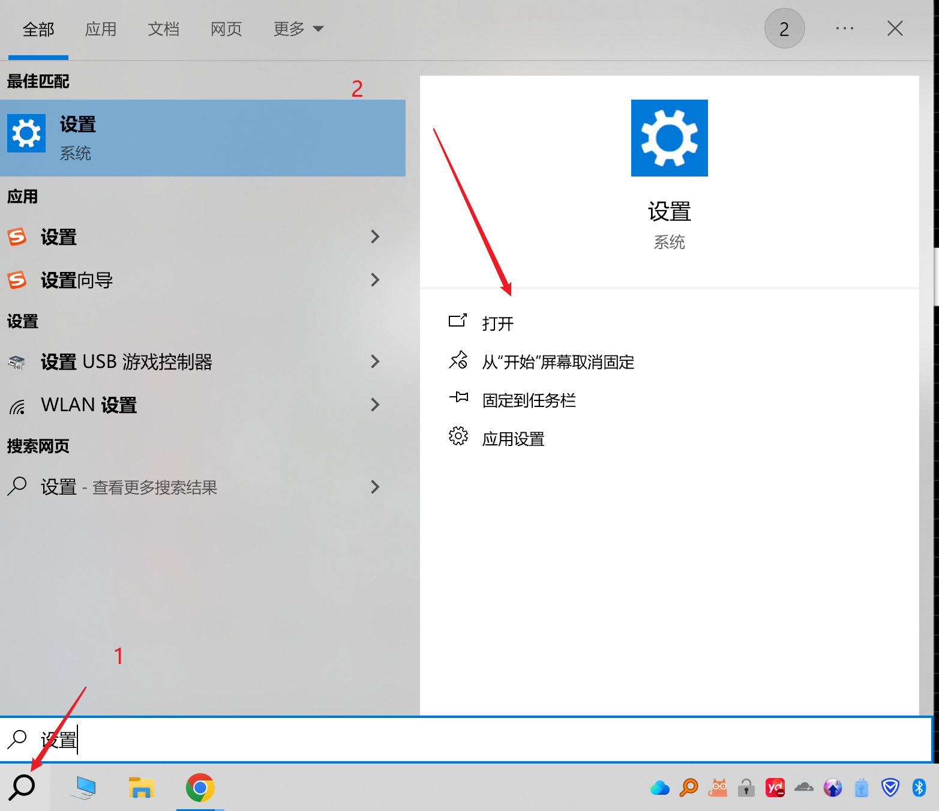Viewport: 939px width, 811px height.
Task: Click the Bluetooth tray icon
Action: 919,787
